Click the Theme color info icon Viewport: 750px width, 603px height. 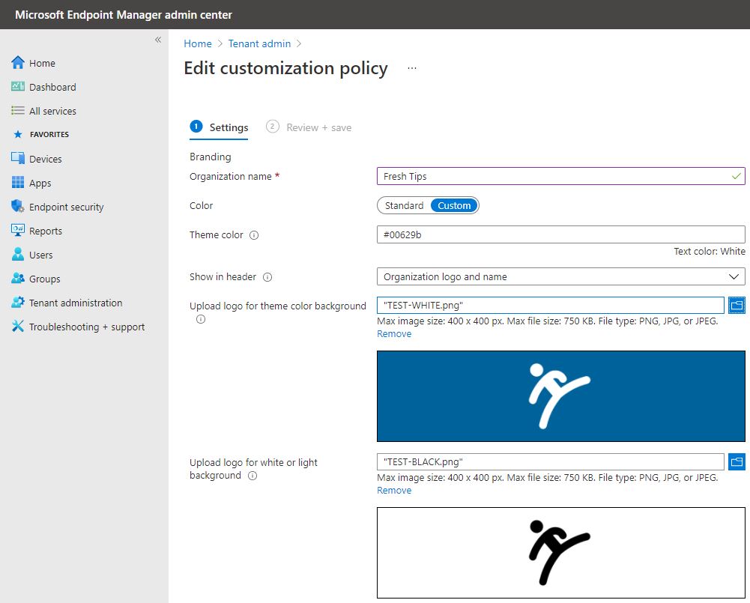click(x=254, y=235)
